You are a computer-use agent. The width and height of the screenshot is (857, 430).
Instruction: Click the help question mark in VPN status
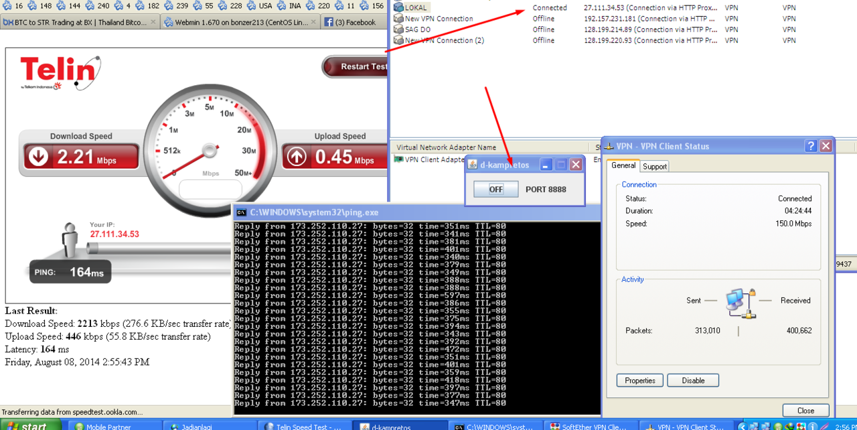pyautogui.click(x=811, y=146)
